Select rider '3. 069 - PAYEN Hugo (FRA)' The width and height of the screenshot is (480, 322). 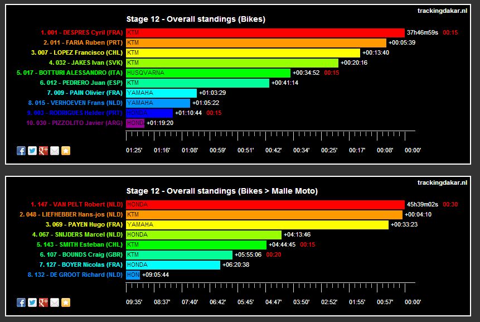pyautogui.click(x=84, y=224)
